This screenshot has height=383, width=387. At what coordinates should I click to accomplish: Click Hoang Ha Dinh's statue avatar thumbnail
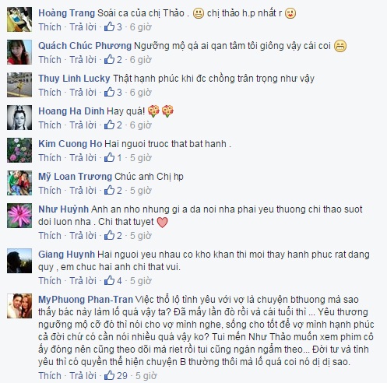(x=19, y=118)
